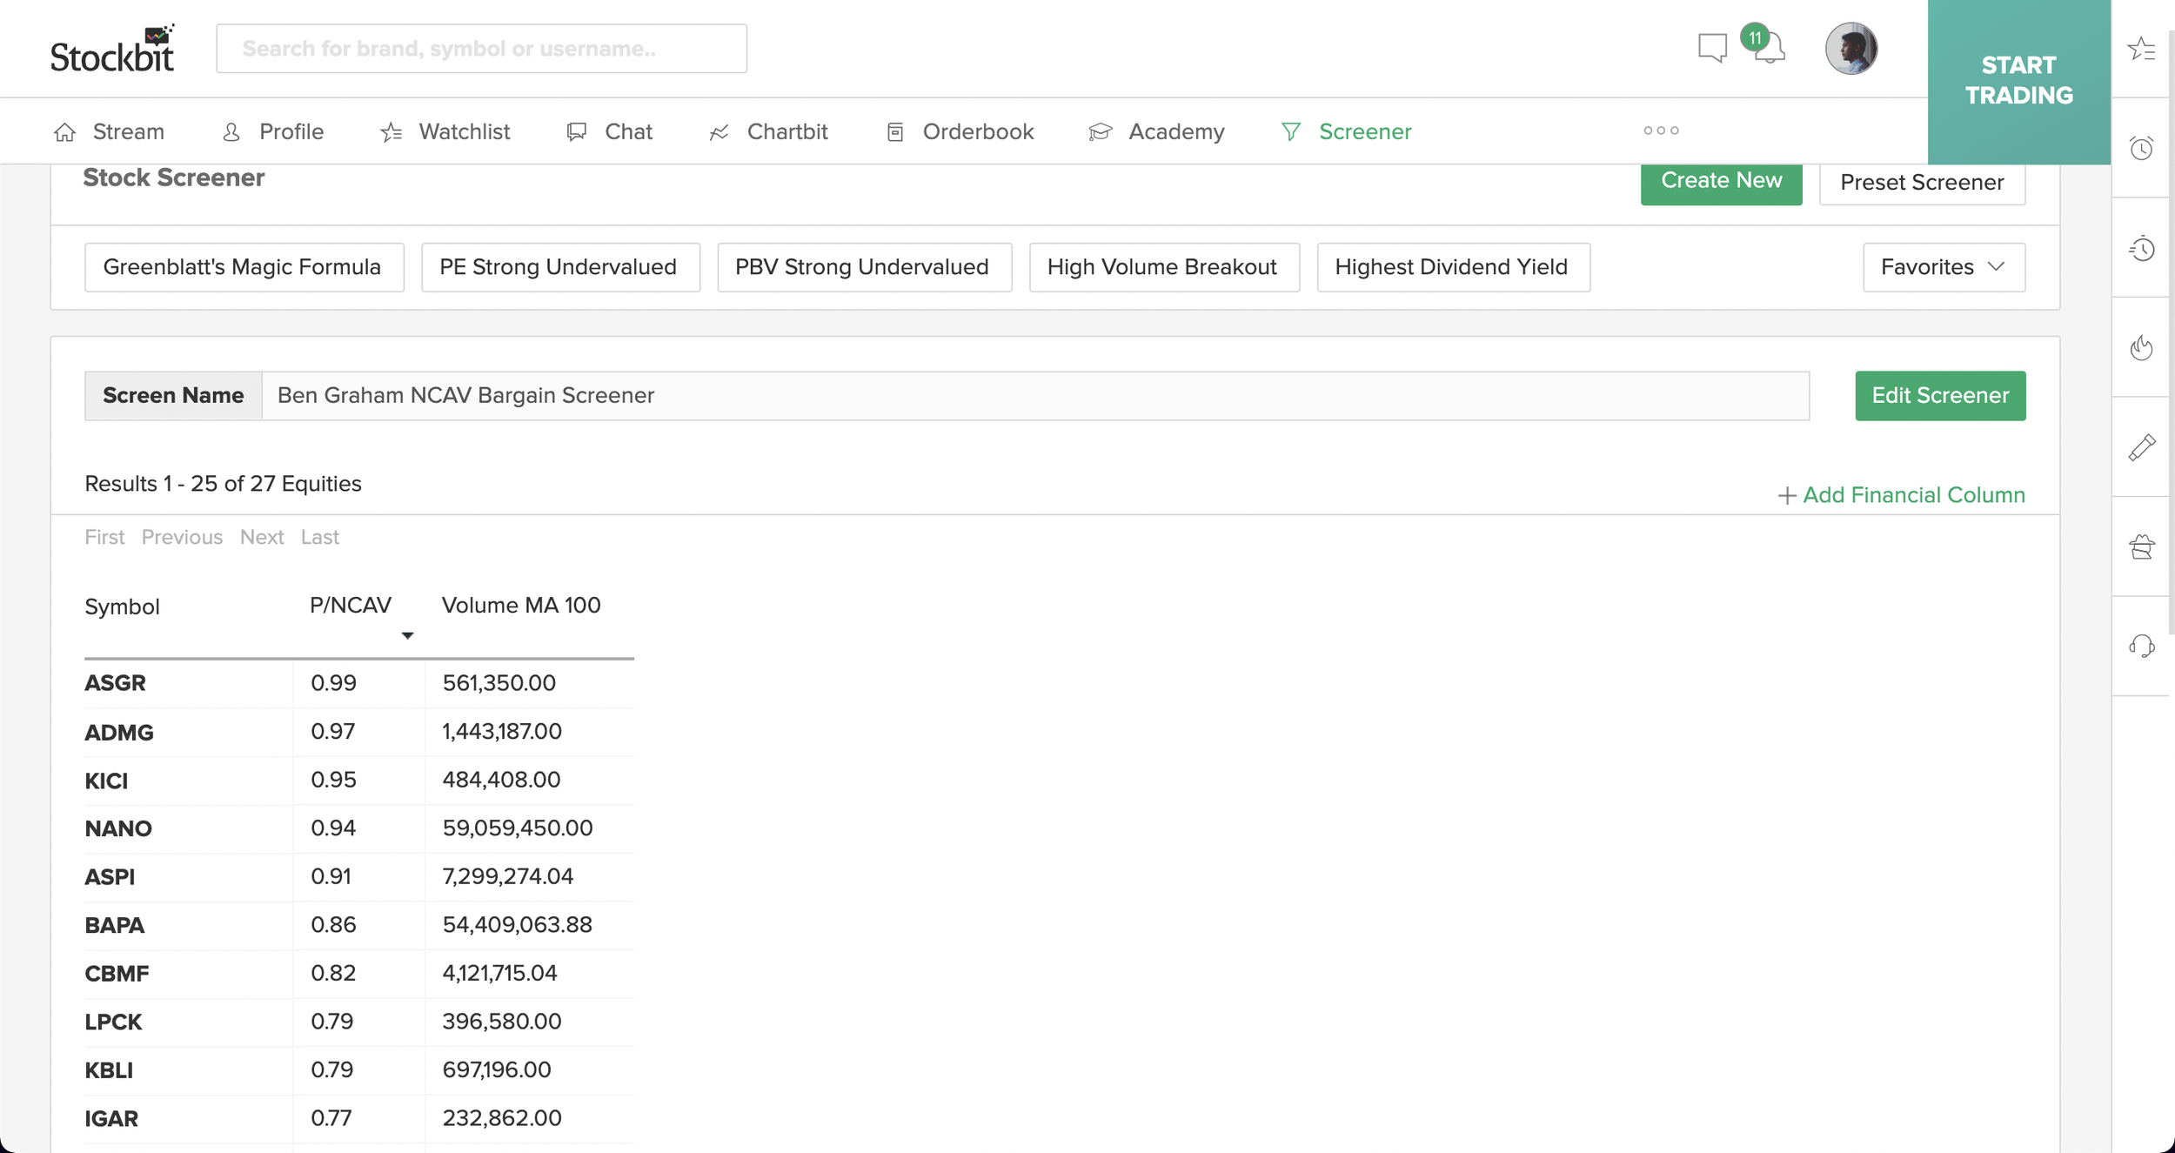Select Greenblatt's Magic Formula preset

(244, 267)
